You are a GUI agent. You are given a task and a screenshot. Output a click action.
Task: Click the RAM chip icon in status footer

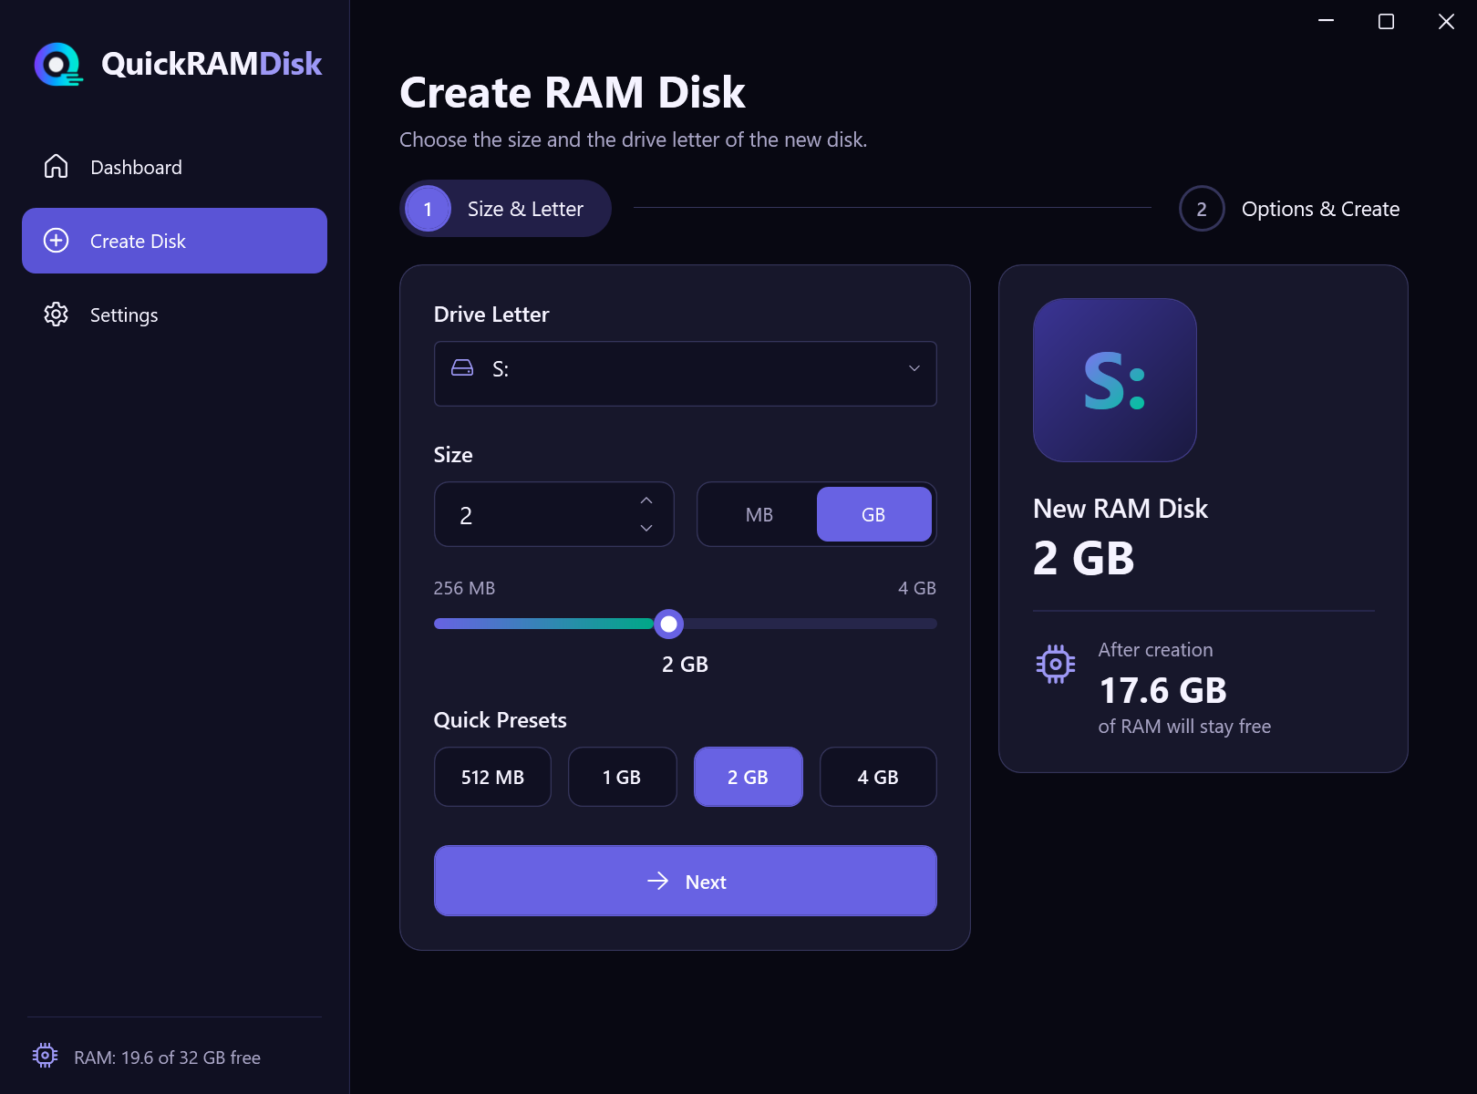[45, 1056]
